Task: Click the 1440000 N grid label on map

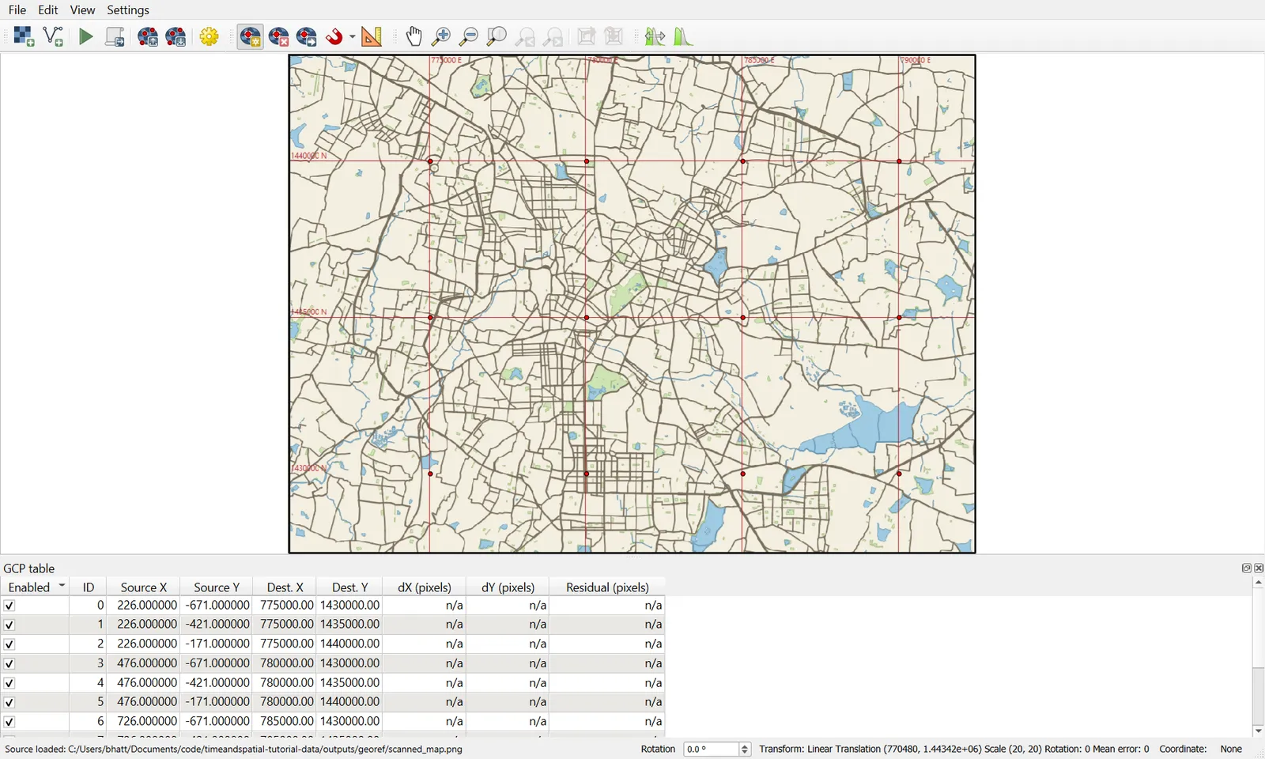Action: click(x=308, y=156)
